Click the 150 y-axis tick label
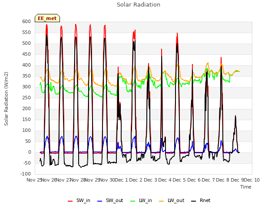The width and height of the screenshot is (278, 209). click(x=26, y=119)
